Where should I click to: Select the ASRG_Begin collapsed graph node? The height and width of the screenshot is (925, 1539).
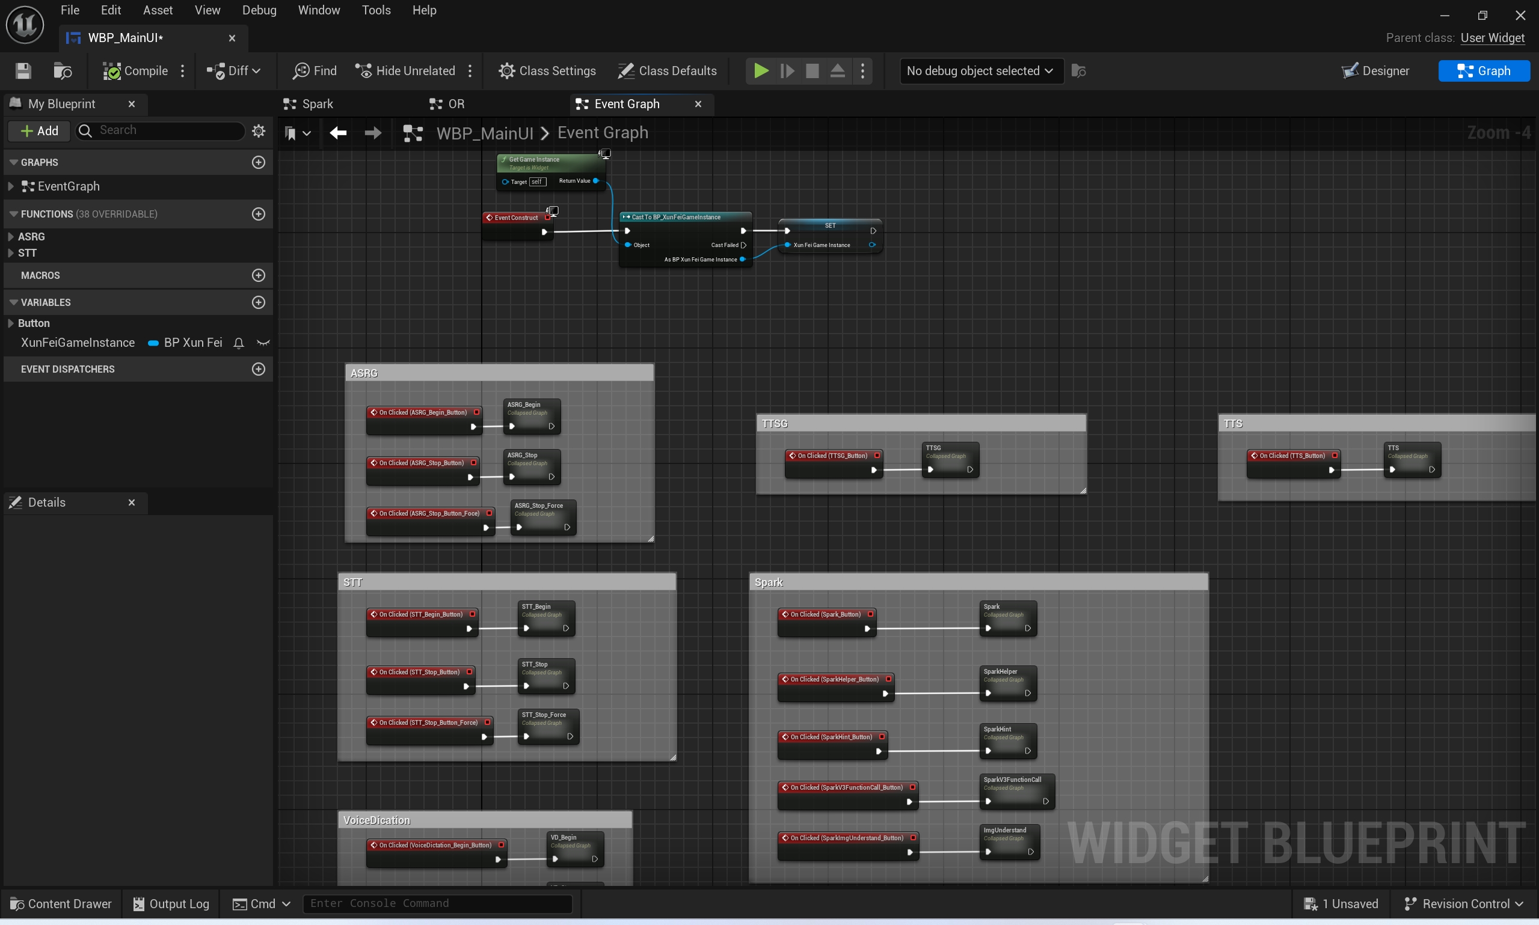pos(532,417)
